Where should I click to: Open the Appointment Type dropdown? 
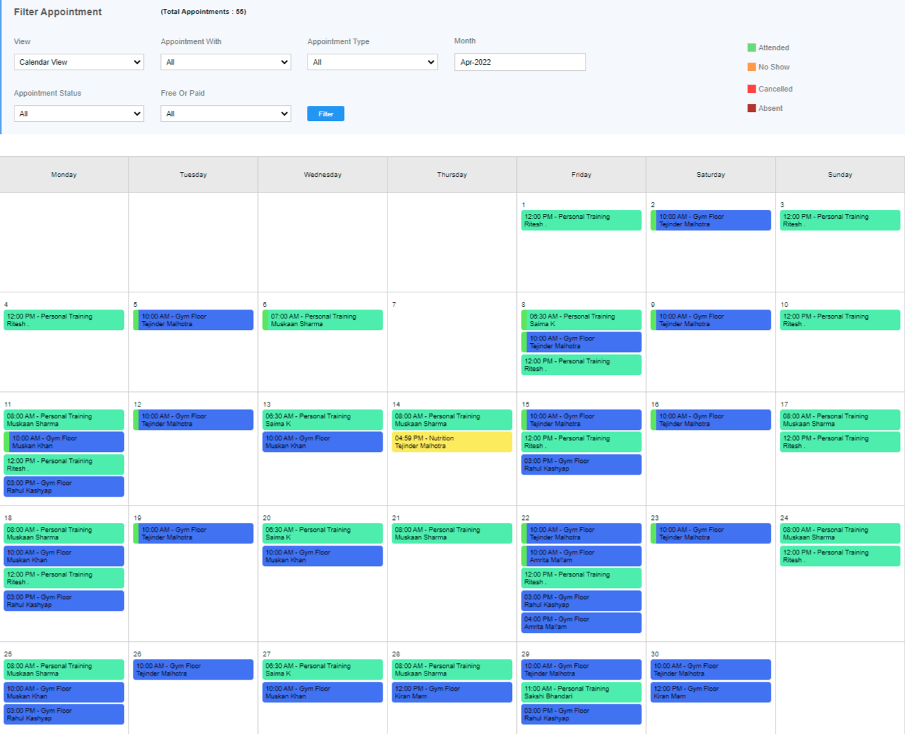tap(372, 62)
